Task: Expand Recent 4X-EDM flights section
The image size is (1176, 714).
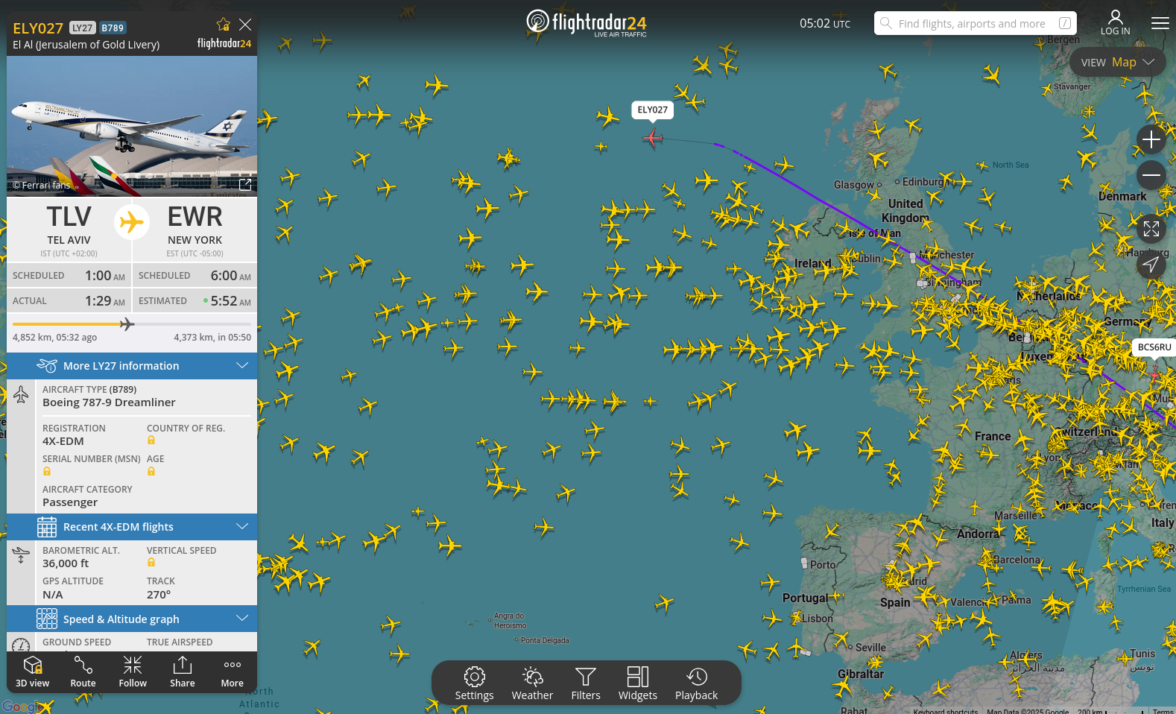Action: click(132, 527)
